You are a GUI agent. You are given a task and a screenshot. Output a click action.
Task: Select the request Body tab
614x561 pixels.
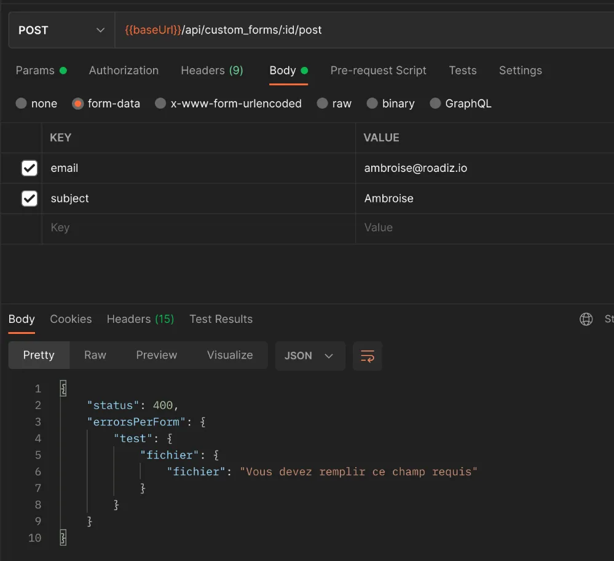pyautogui.click(x=289, y=71)
